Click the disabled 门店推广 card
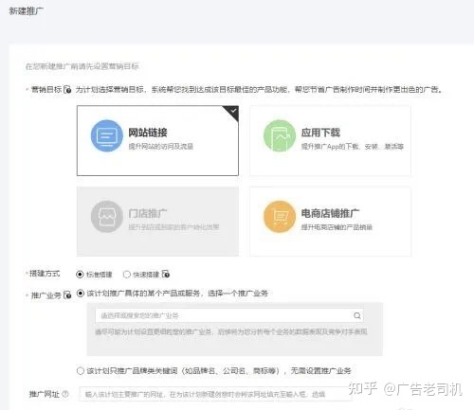 point(157,222)
